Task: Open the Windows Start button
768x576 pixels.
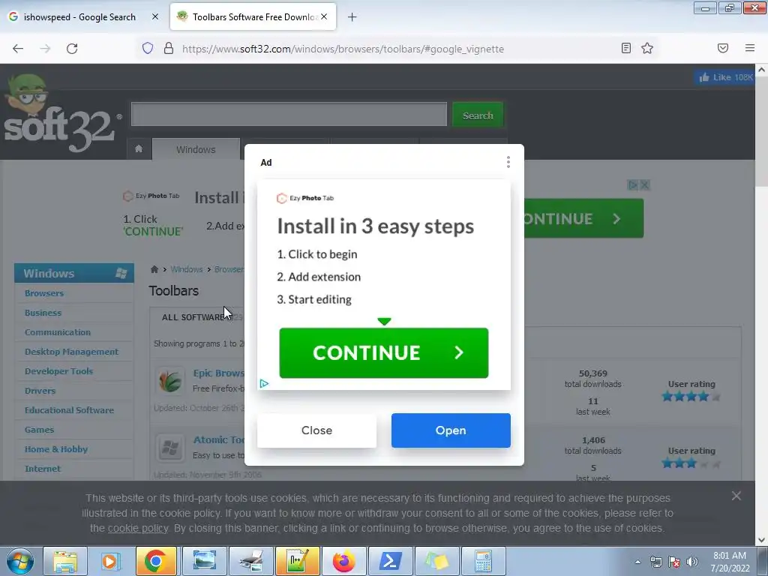Action: point(19,561)
